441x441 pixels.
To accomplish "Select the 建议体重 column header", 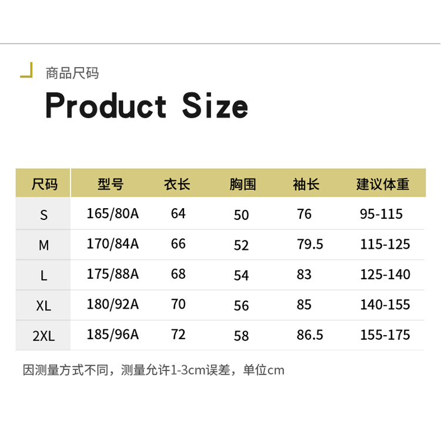I will 382,184.
